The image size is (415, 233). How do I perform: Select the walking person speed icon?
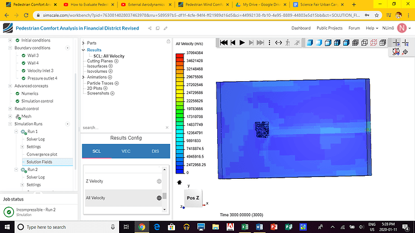click(x=287, y=43)
